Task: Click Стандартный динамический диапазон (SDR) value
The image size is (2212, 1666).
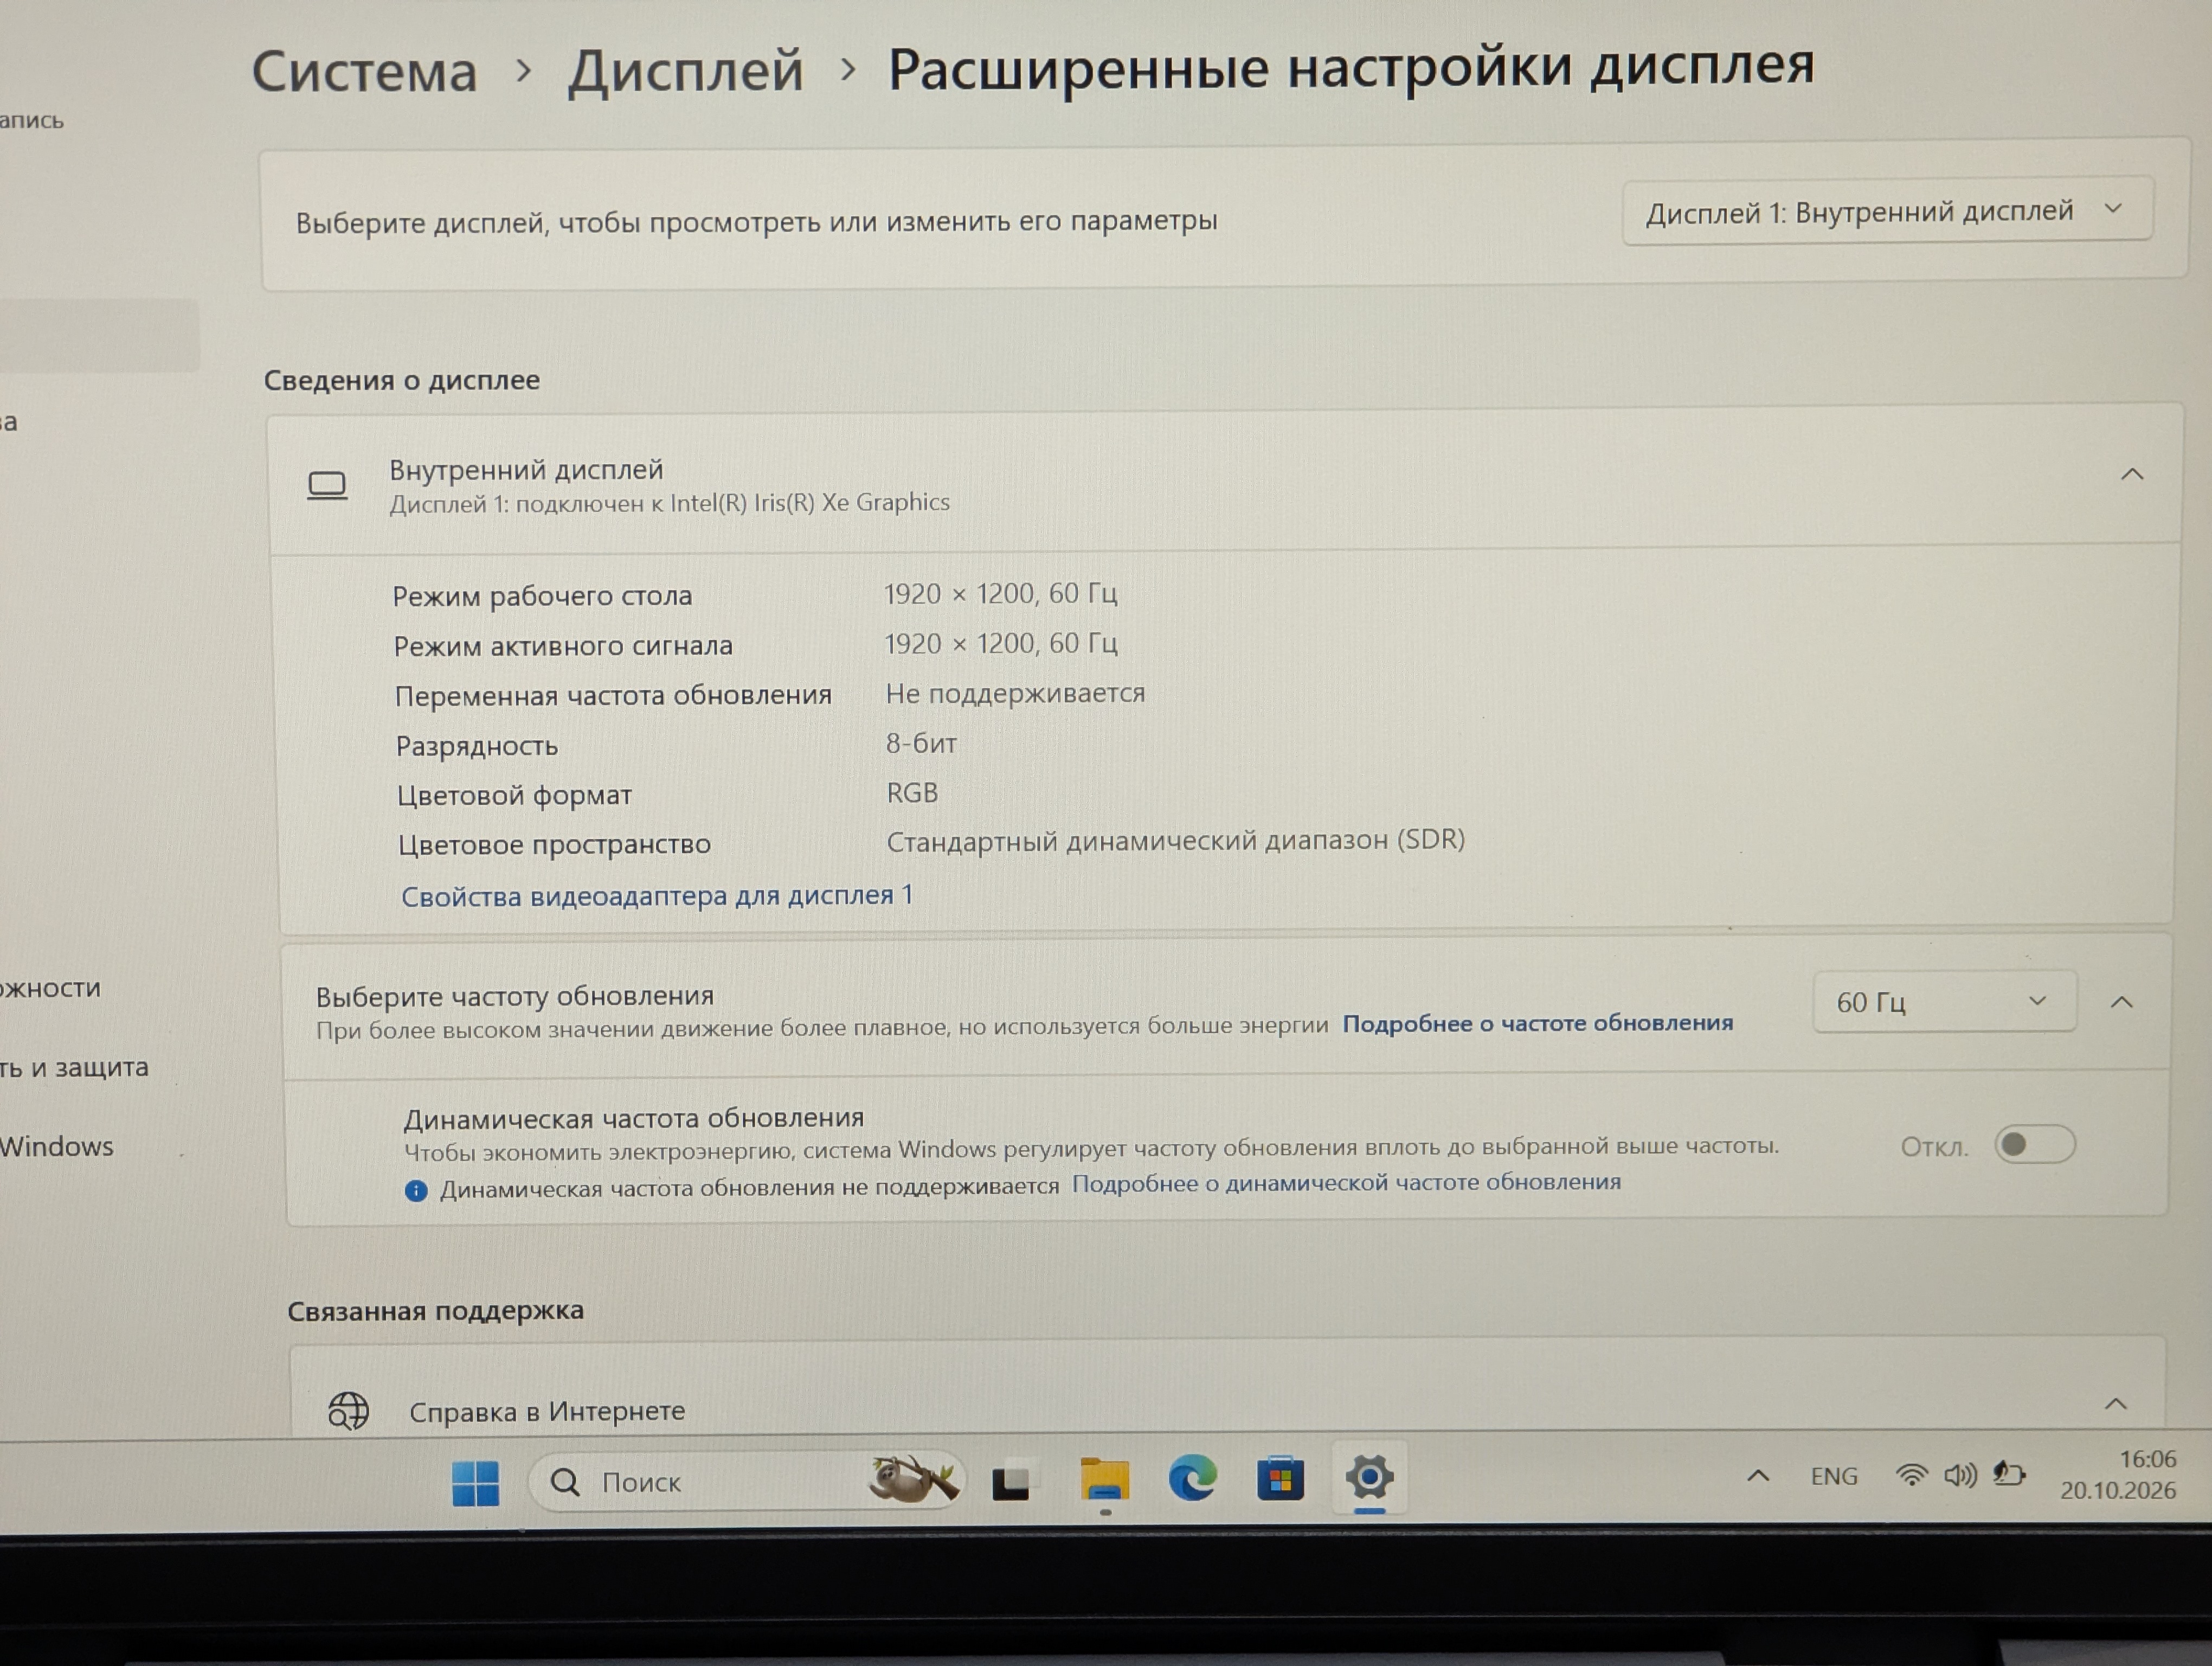Action: pyautogui.click(x=1176, y=840)
